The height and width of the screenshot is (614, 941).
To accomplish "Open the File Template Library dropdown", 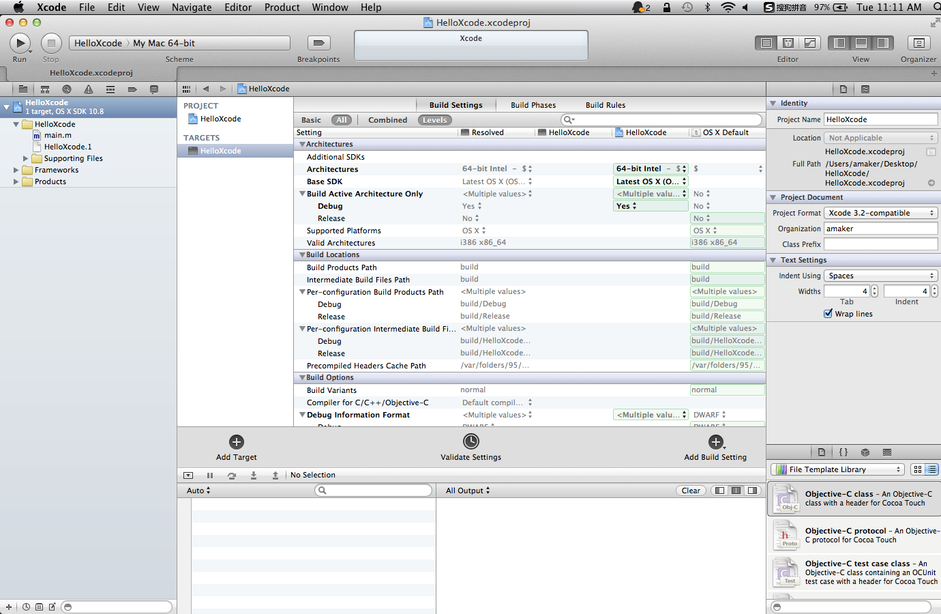I will (x=837, y=469).
